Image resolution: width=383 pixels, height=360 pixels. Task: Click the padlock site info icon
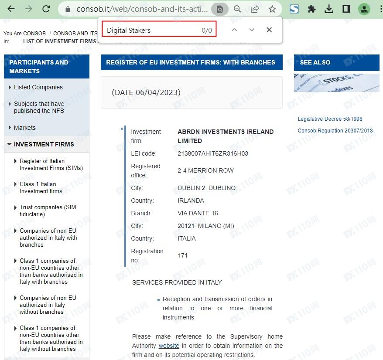pyautogui.click(x=67, y=9)
